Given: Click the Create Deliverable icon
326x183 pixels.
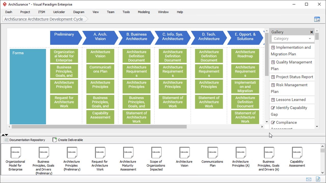Looking at the screenshot, I should click(x=55, y=140).
